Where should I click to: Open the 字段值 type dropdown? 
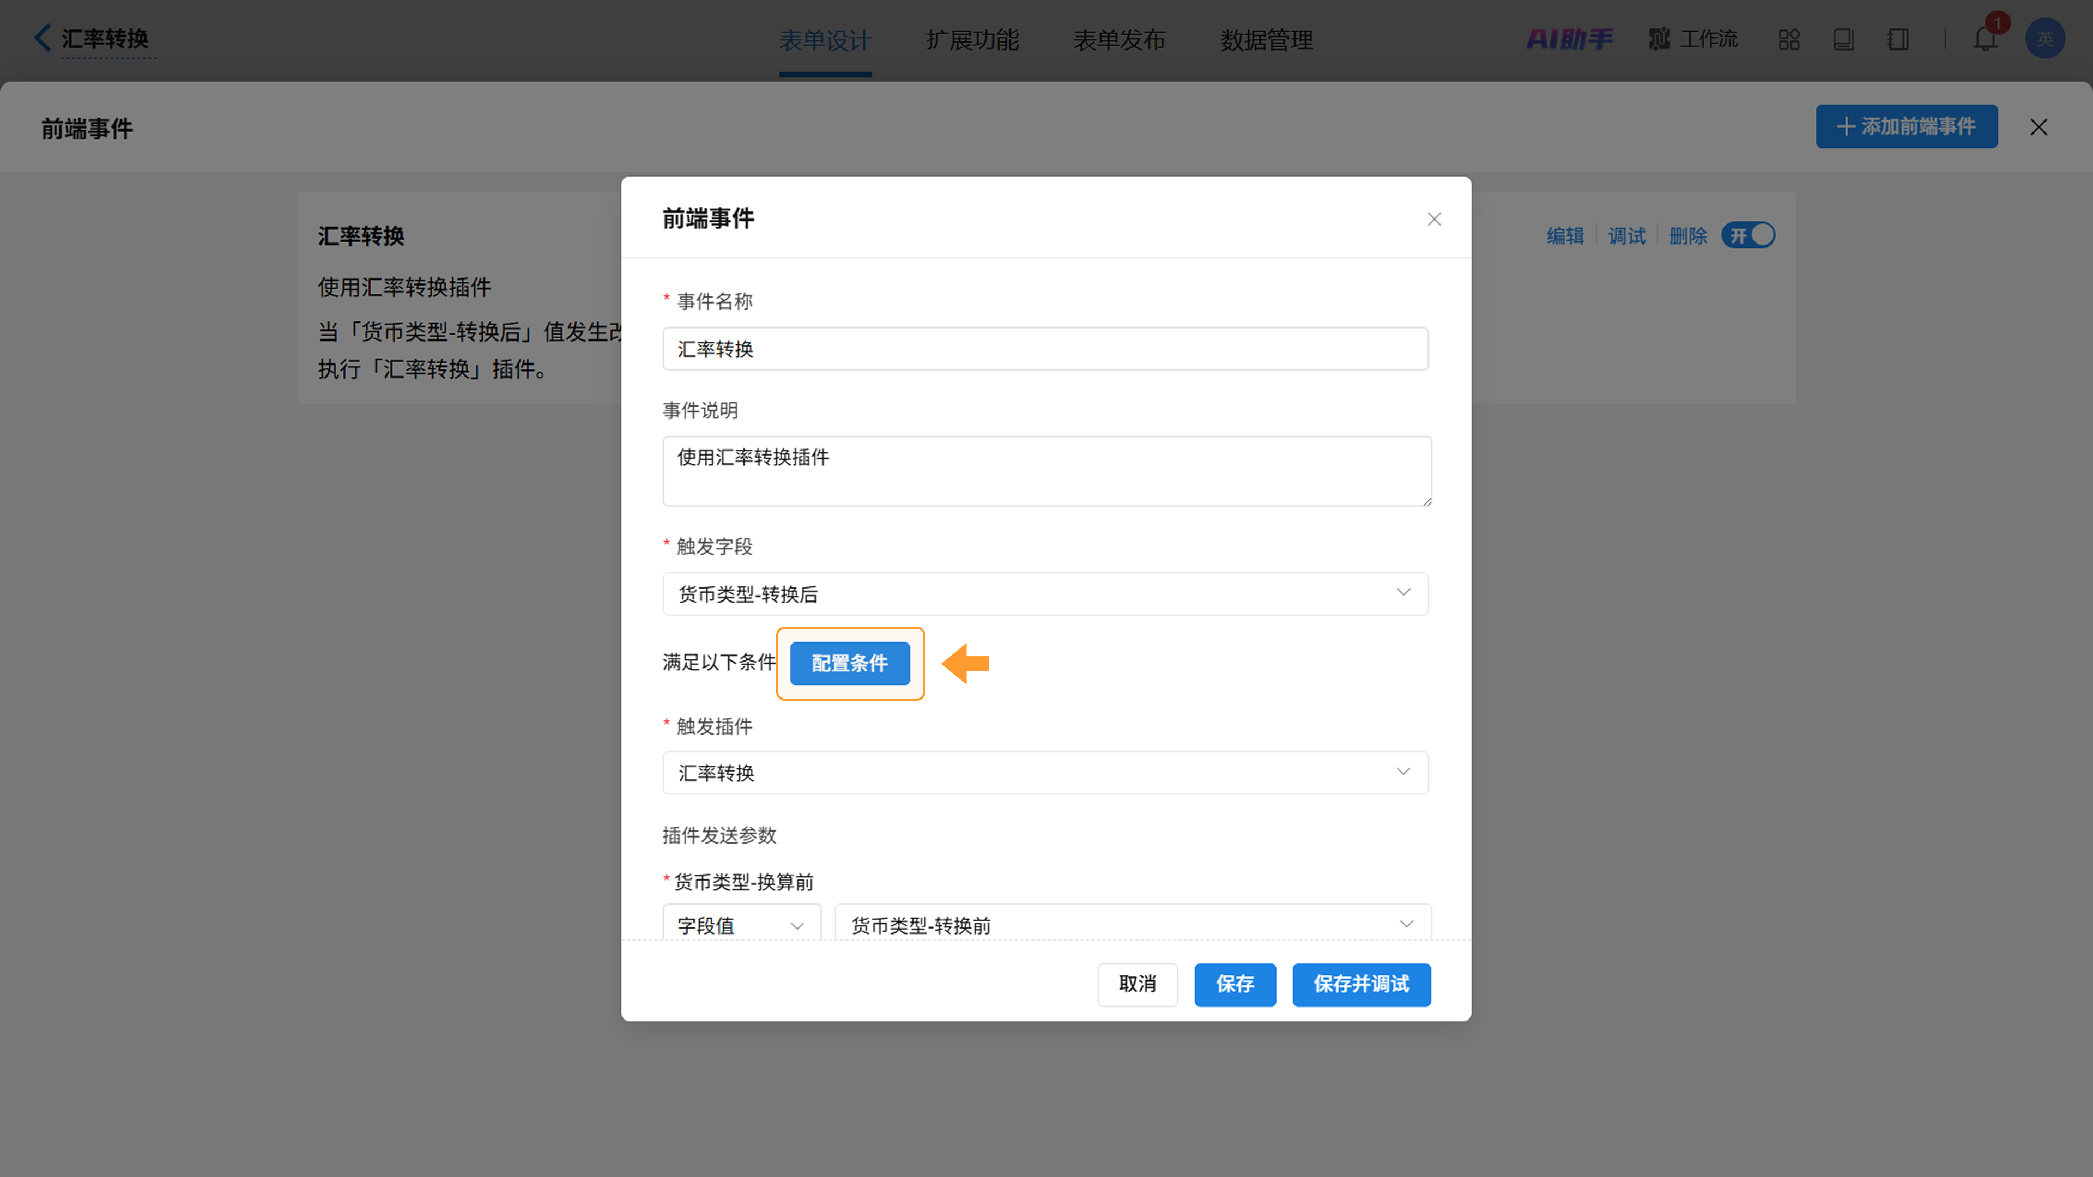(x=741, y=924)
